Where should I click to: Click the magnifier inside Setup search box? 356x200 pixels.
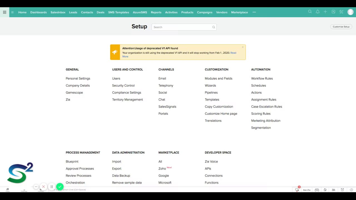click(x=214, y=27)
